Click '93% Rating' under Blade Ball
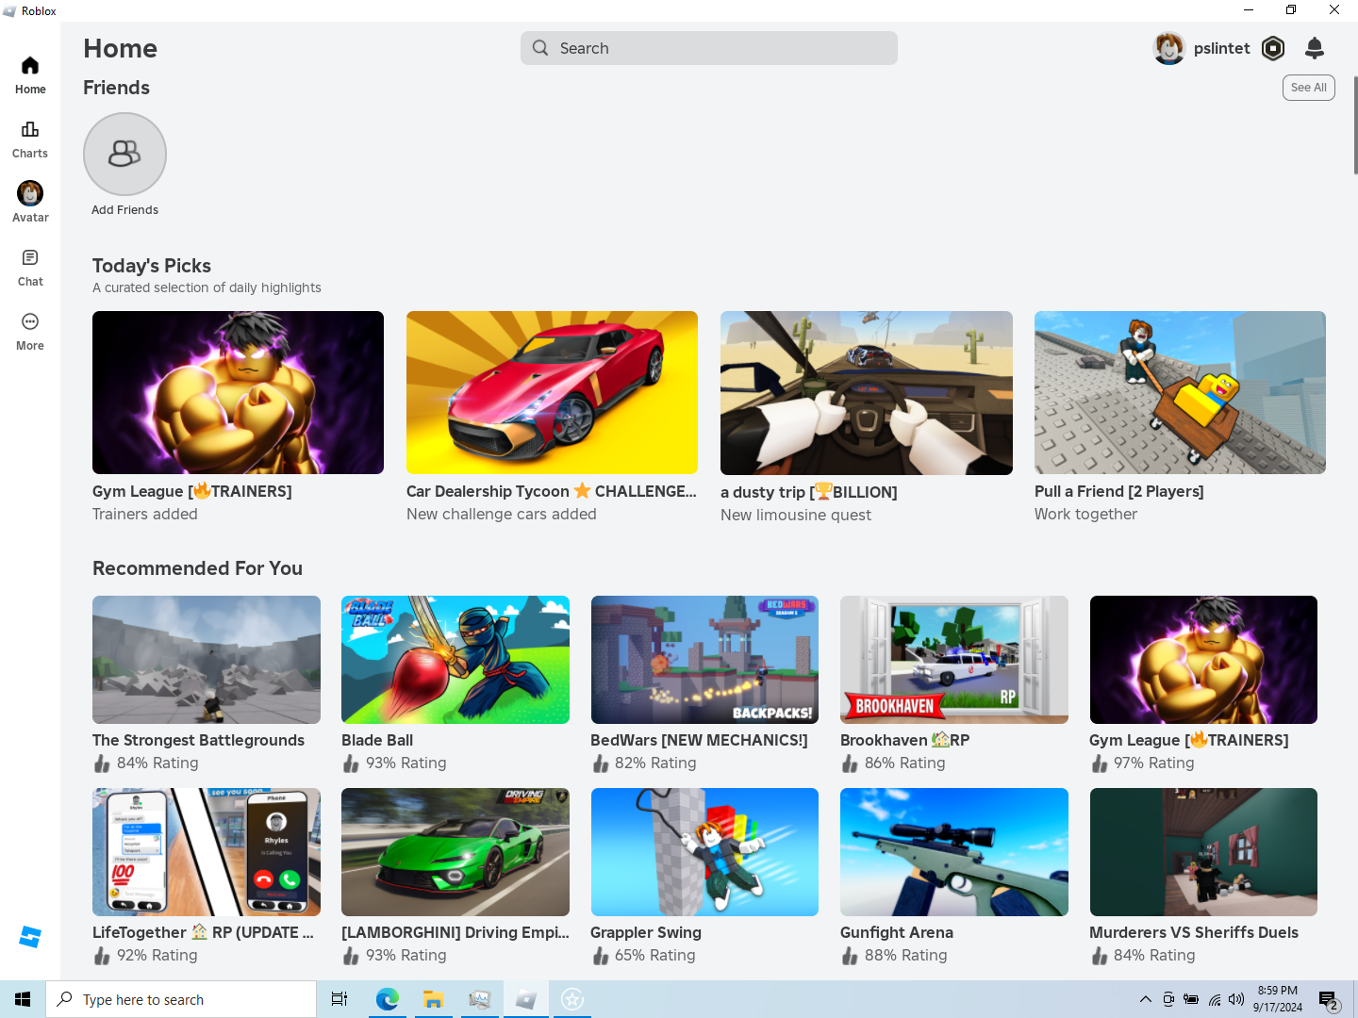 point(406,763)
